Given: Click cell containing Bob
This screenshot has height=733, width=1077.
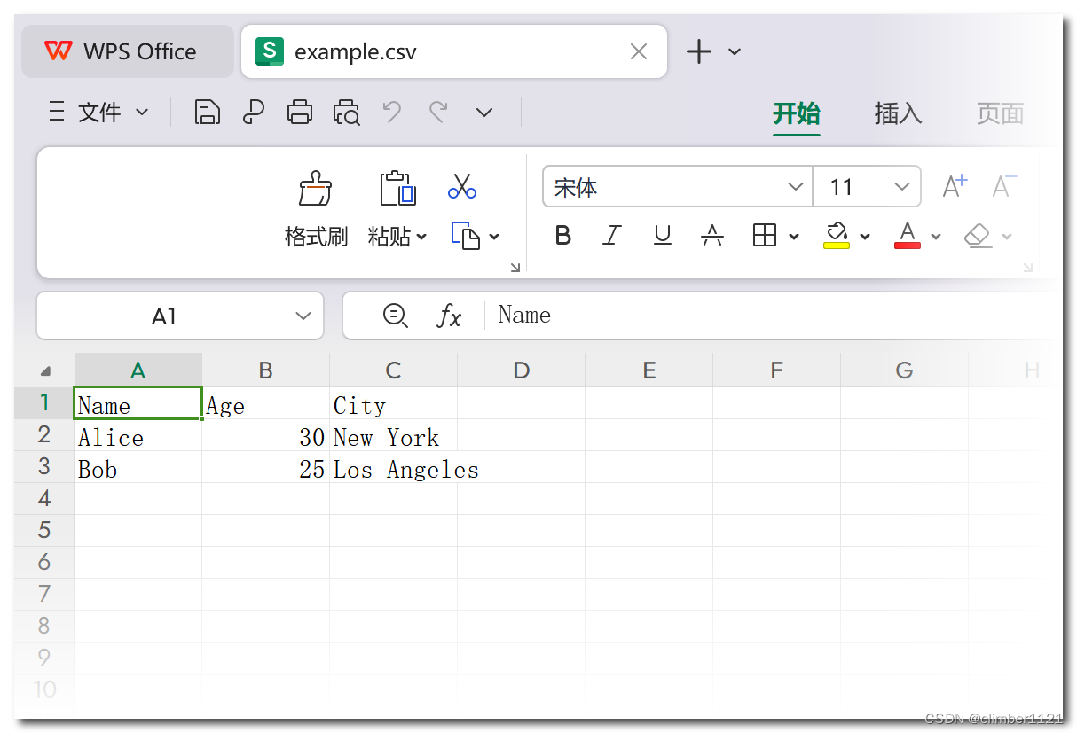Looking at the screenshot, I should pos(138,467).
